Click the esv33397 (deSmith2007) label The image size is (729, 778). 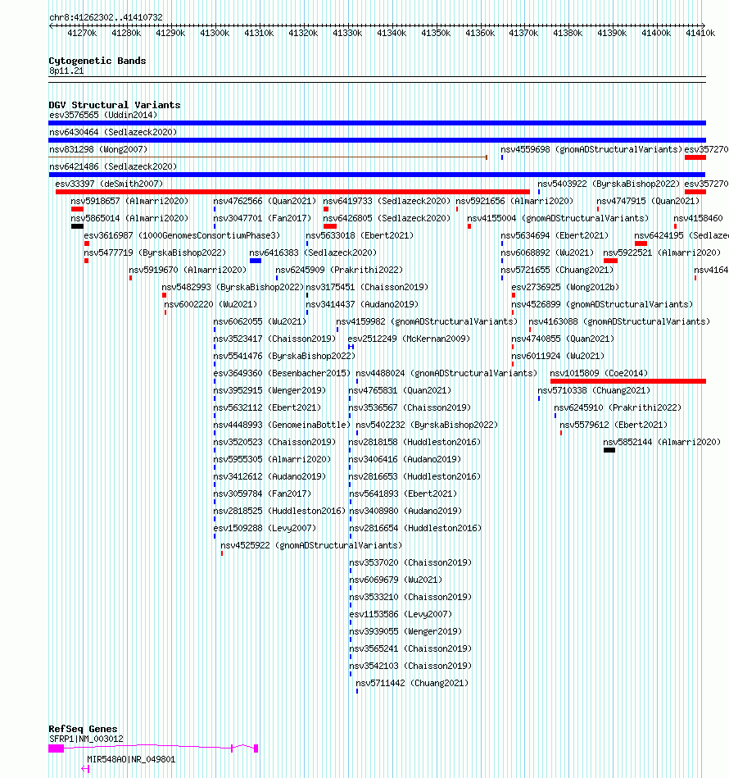pos(109,184)
